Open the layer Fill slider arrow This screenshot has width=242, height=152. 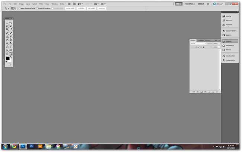tap(219, 47)
